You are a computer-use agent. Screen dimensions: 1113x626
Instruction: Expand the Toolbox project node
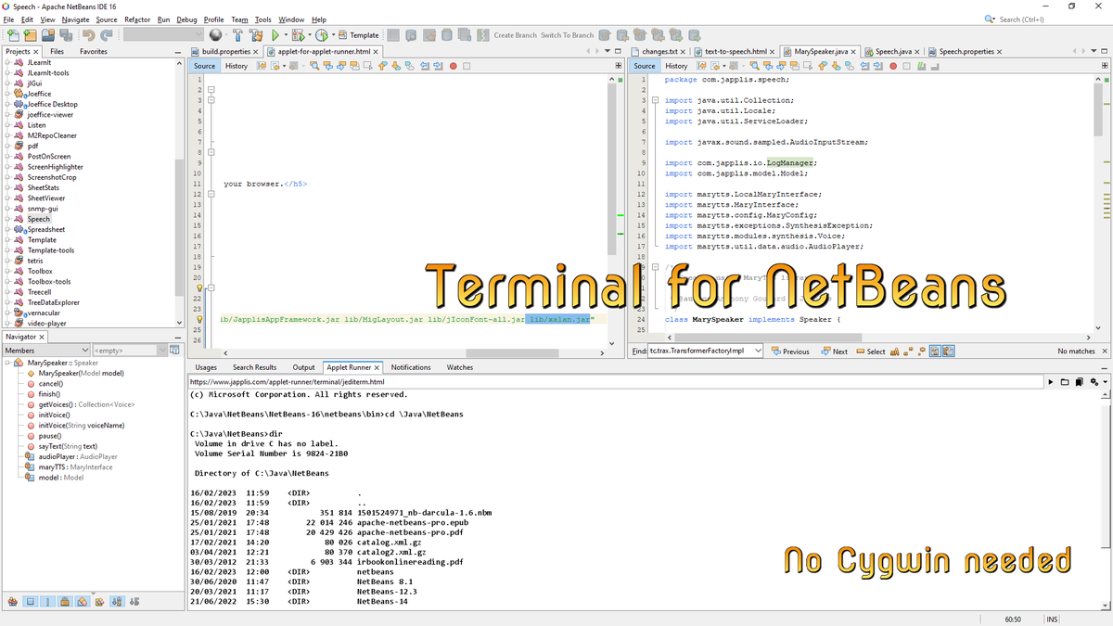[7, 272]
